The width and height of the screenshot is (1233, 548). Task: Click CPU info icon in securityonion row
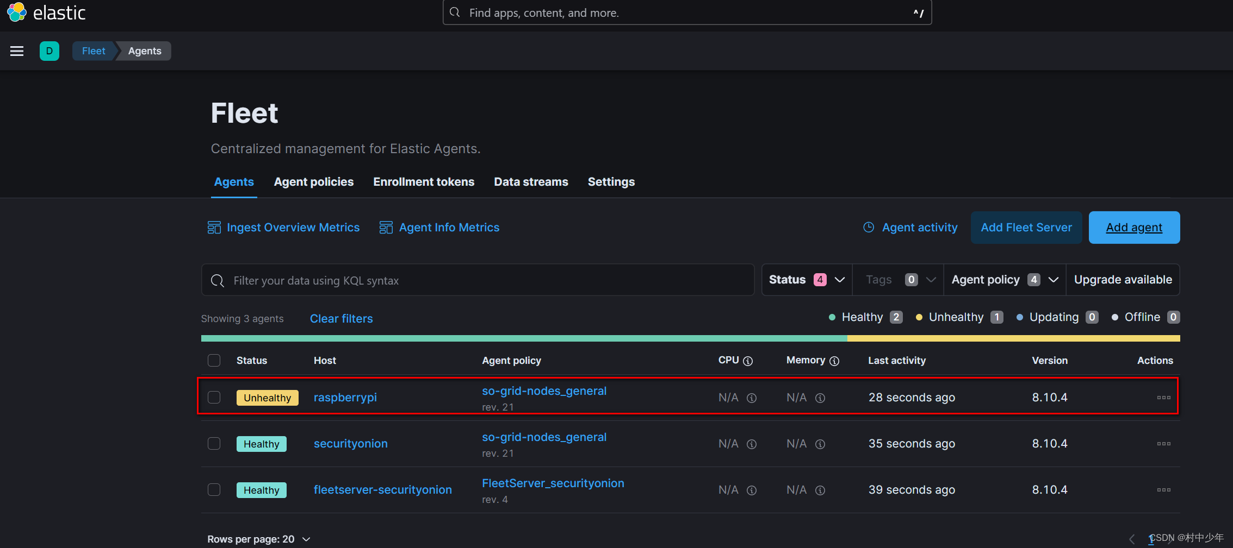tap(752, 444)
